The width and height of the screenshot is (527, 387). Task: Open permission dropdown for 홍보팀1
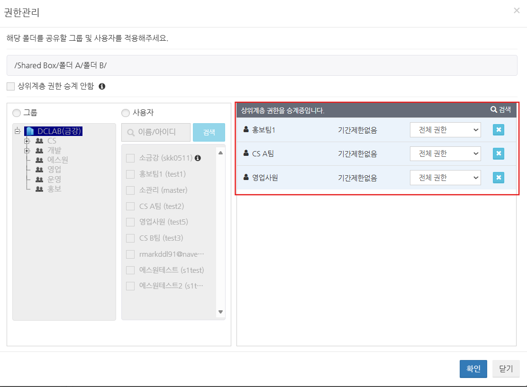click(445, 130)
